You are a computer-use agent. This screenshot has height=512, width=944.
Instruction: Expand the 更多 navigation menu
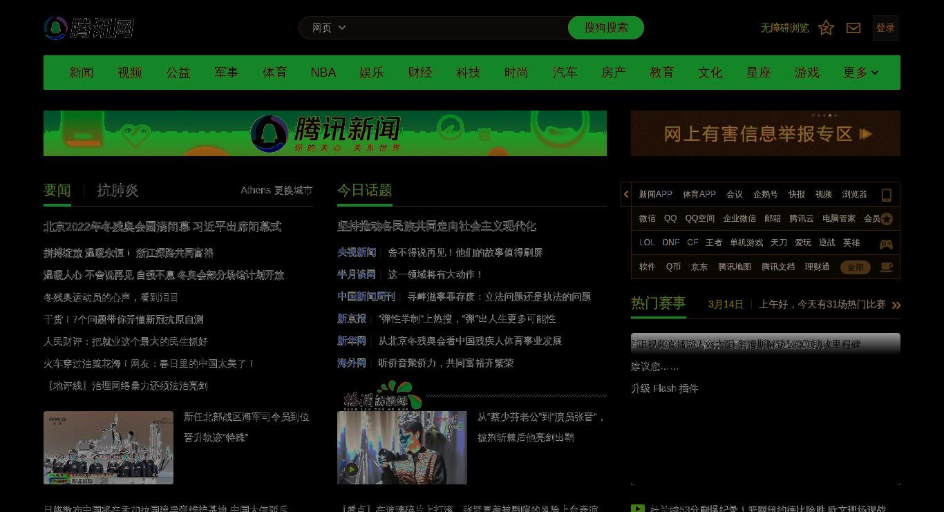(x=860, y=73)
